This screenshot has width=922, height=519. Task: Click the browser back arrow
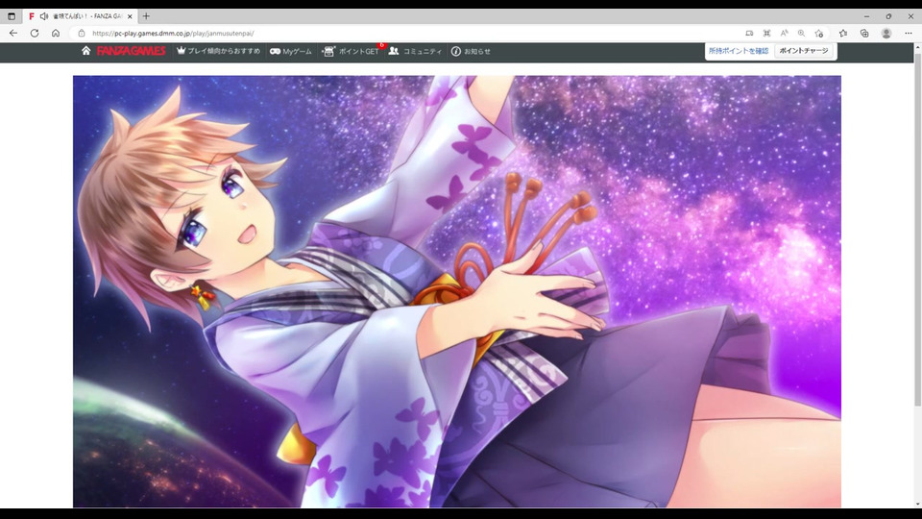click(12, 34)
